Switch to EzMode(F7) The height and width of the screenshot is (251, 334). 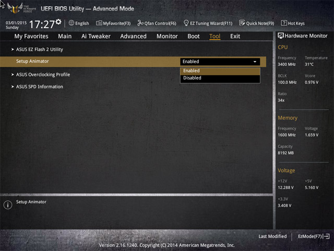(310, 236)
